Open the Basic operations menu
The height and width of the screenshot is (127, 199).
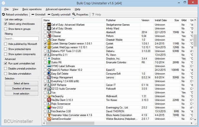(32, 9)
